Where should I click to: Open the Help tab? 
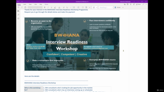[x=40, y=4]
